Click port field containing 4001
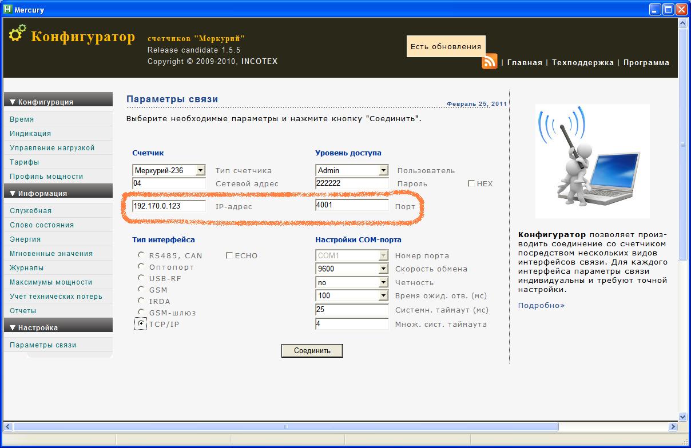Image resolution: width=691 pixels, height=448 pixels. coord(352,205)
